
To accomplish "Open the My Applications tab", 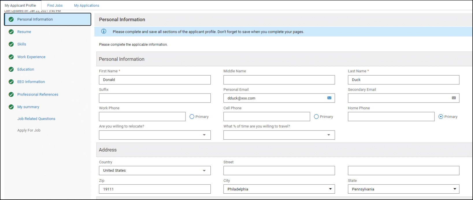I will pyautogui.click(x=86, y=5).
